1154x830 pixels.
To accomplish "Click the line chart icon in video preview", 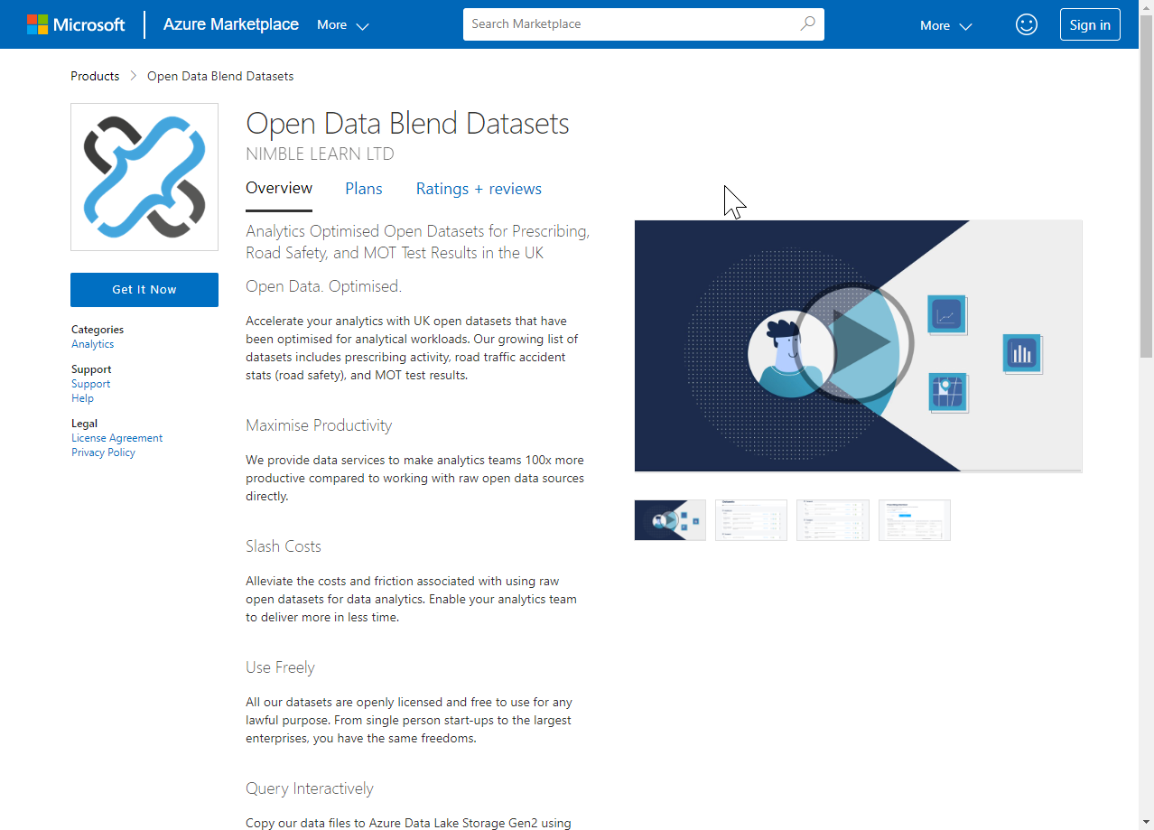I will point(946,315).
